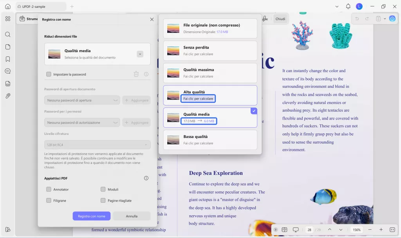This screenshot has width=401, height=238.
Task: Click the save disk icon
Action: (378, 19)
